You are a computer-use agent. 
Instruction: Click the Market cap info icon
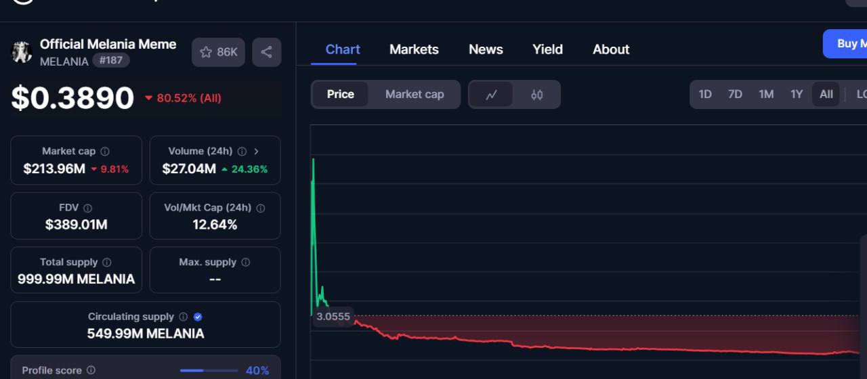(x=105, y=152)
